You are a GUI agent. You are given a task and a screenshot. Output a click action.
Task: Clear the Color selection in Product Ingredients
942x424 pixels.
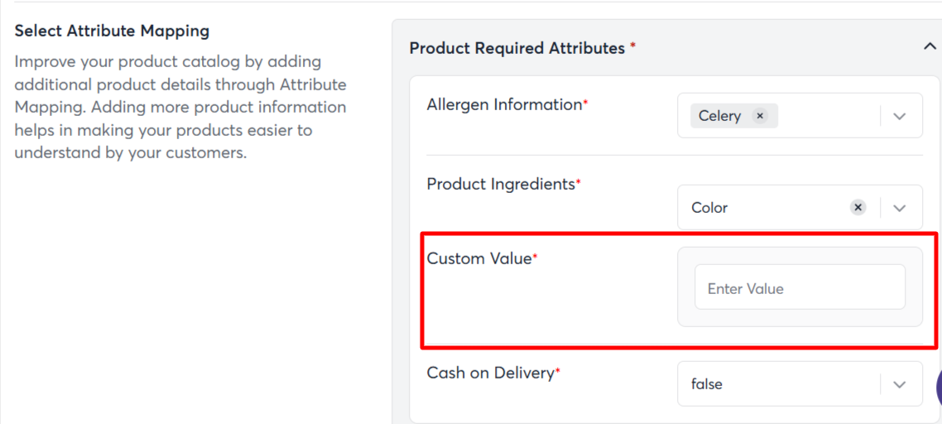(858, 207)
